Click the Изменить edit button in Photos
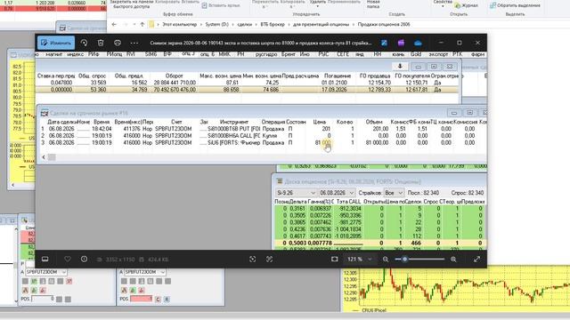This screenshot has width=570, height=320. point(56,43)
